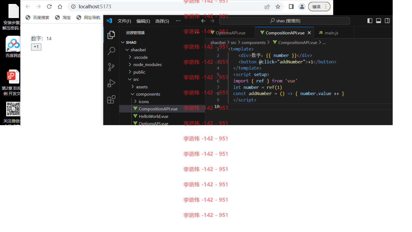Open 选择(S) menu in VS Code
This screenshot has width=412, height=232.
pyautogui.click(x=162, y=21)
